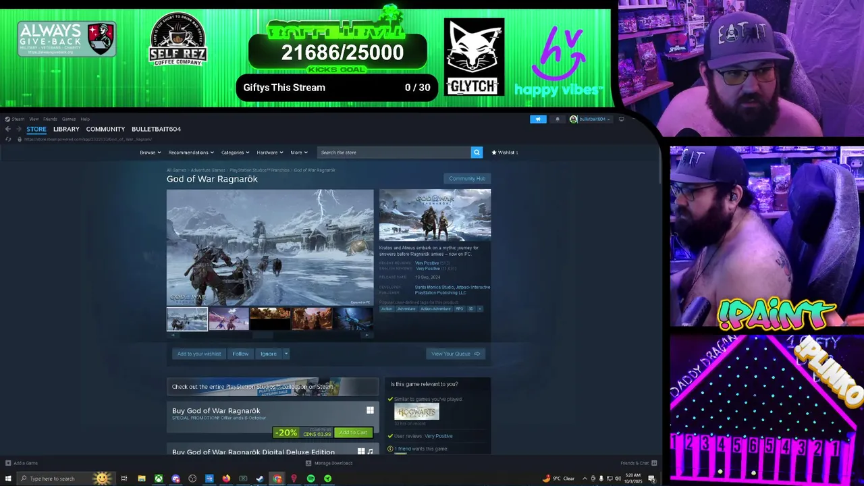Follow God of War Ragnarök
The image size is (864, 486).
241,354
